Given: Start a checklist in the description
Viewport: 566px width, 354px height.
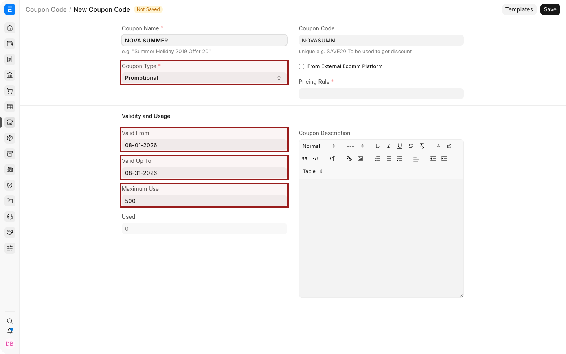Looking at the screenshot, I should coord(399,159).
